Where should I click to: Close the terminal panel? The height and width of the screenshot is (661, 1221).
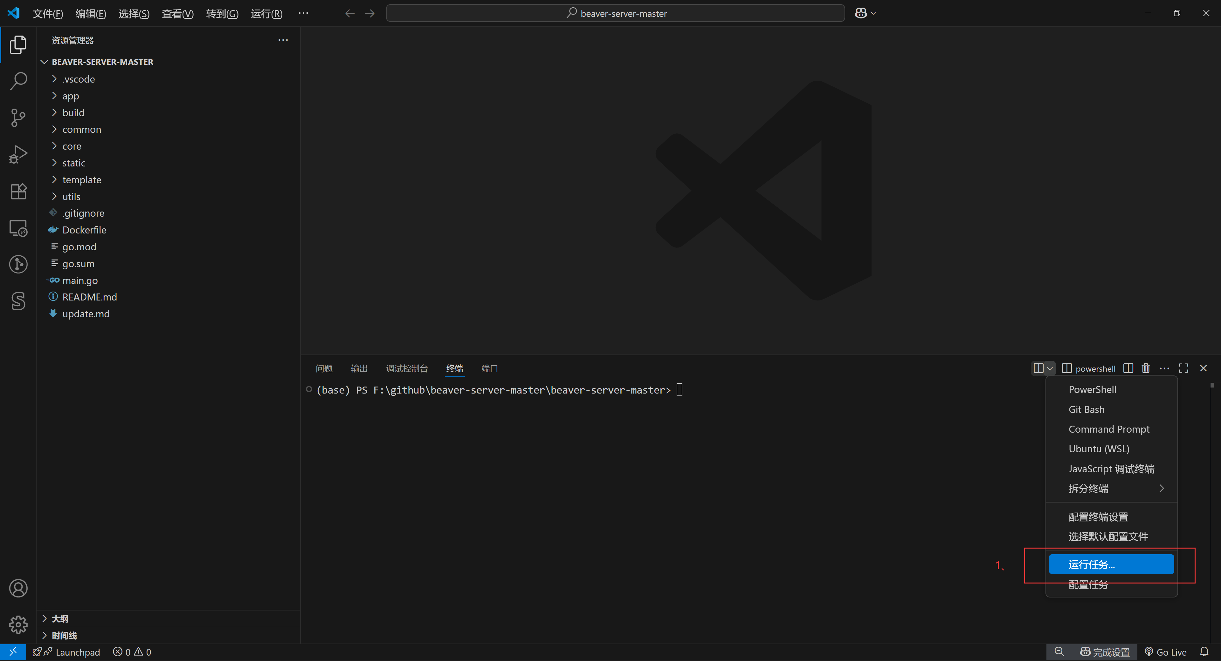click(1203, 368)
